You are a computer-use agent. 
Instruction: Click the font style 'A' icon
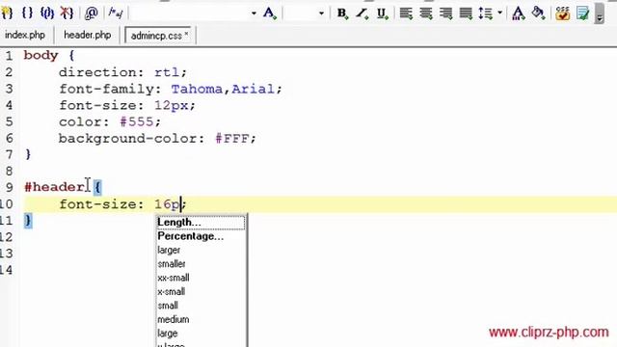coord(270,13)
